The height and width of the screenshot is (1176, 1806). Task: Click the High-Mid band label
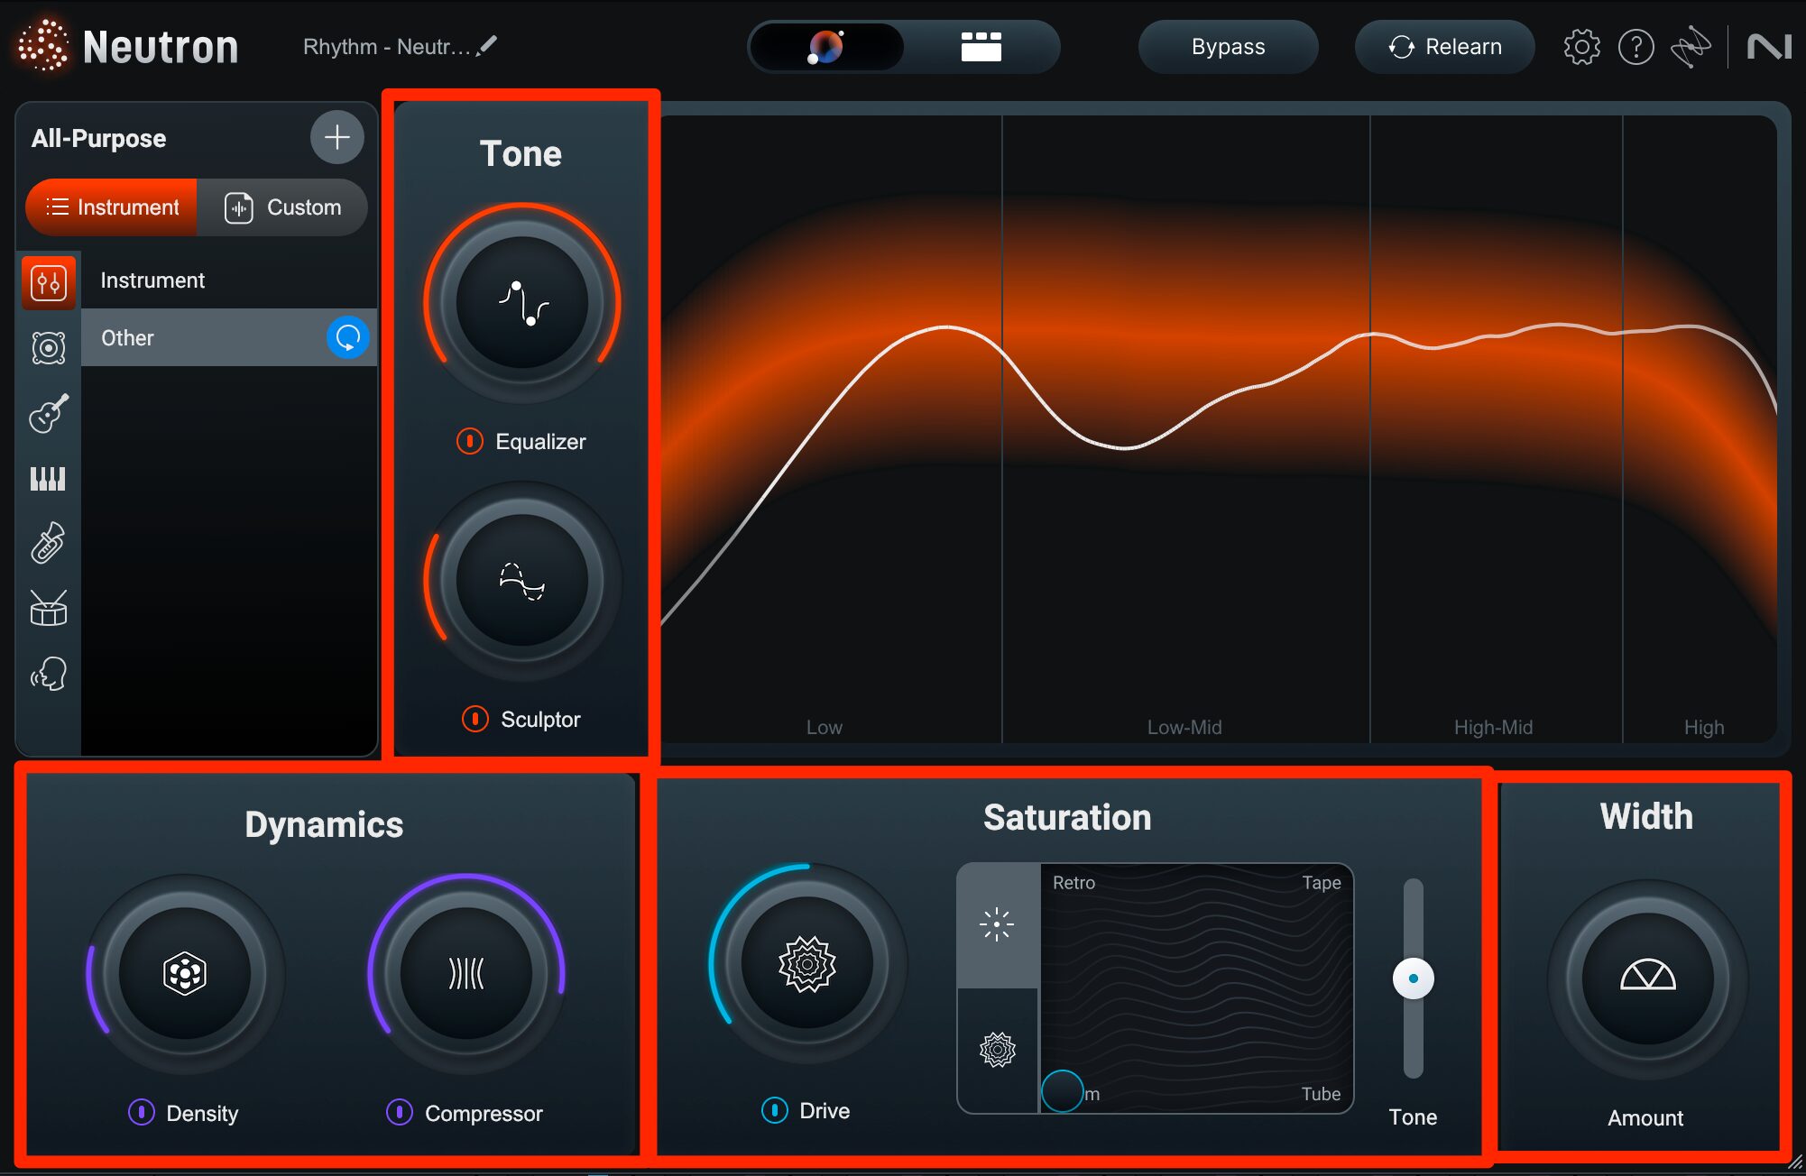(1493, 727)
